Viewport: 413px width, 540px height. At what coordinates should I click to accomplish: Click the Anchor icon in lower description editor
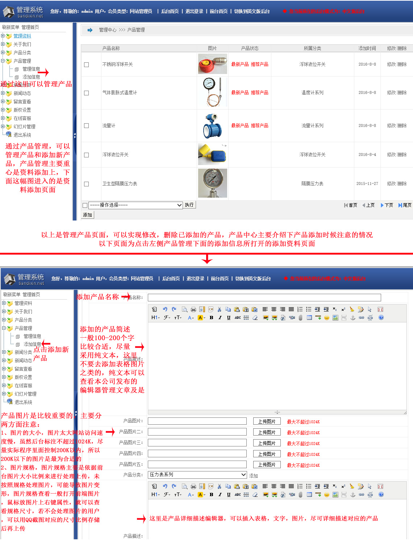[x=352, y=495]
